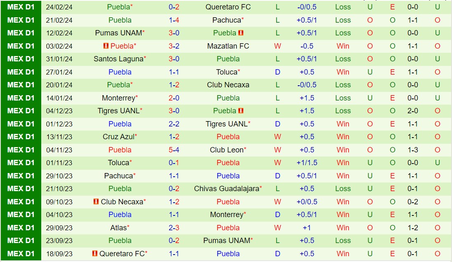Select Santos Laguna team name
The image size is (452, 262).
click(x=118, y=59)
